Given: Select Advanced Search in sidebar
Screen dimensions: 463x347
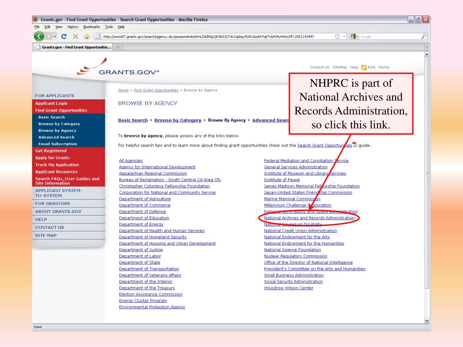Looking at the screenshot, I should click(57, 137).
